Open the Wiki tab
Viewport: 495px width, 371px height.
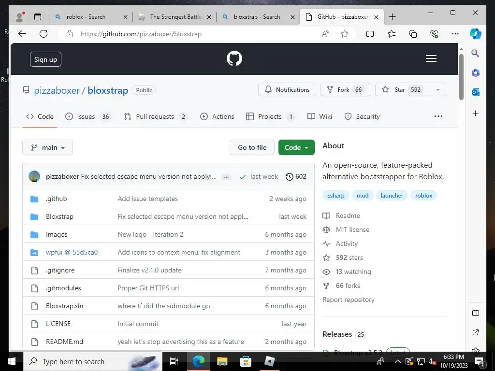320,117
